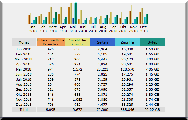The width and height of the screenshot is (188, 120).
Task: Click the Monat column header
Action: tap(24, 42)
